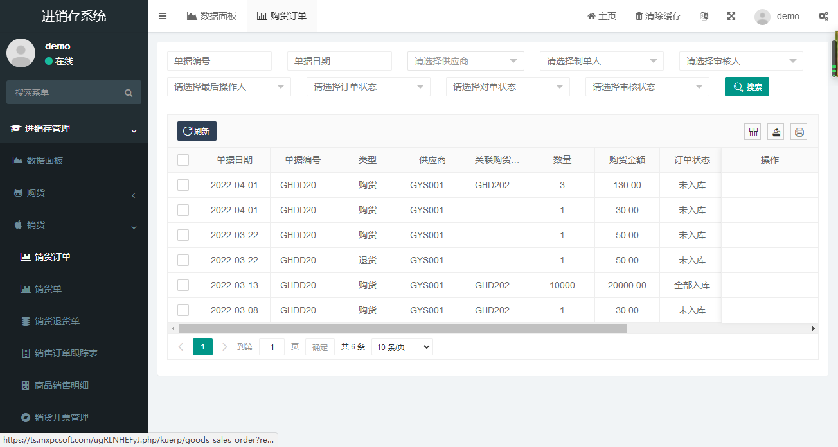Open 销货订单 in the sidebar

point(74,257)
